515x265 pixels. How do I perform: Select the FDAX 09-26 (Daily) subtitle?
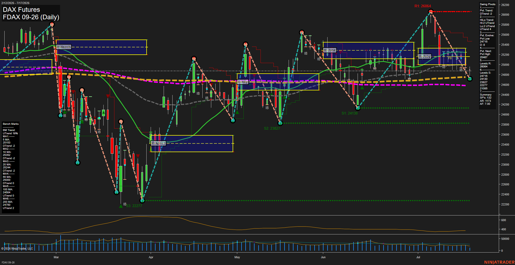coord(31,17)
